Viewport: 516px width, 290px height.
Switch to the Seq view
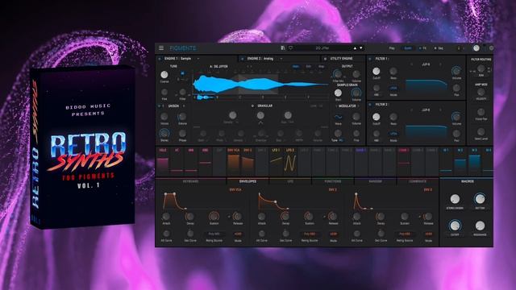[x=439, y=48]
